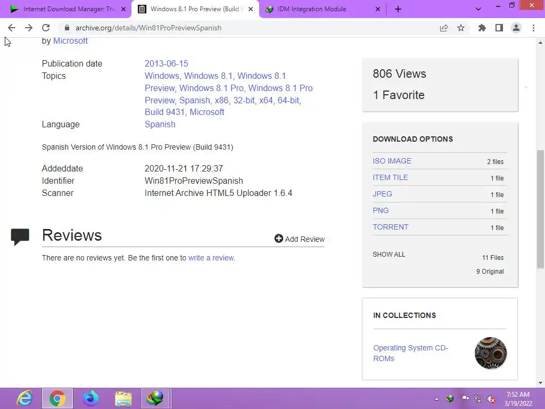Viewport: 545px width, 409px height.
Task: Click the 806 Views text
Action: (399, 73)
